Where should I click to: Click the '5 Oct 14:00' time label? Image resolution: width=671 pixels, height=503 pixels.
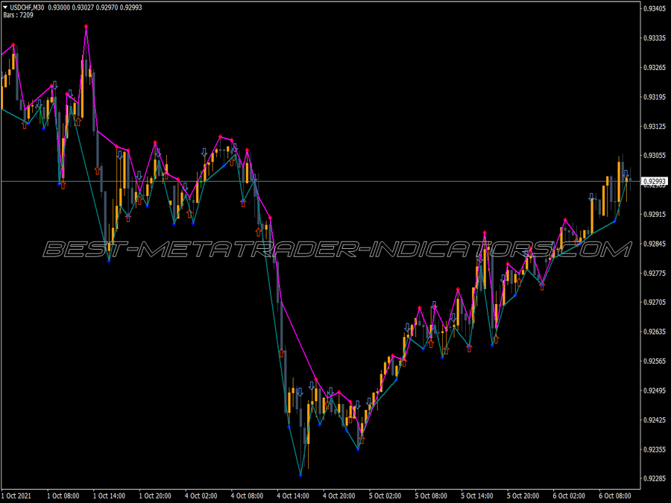[x=477, y=496]
